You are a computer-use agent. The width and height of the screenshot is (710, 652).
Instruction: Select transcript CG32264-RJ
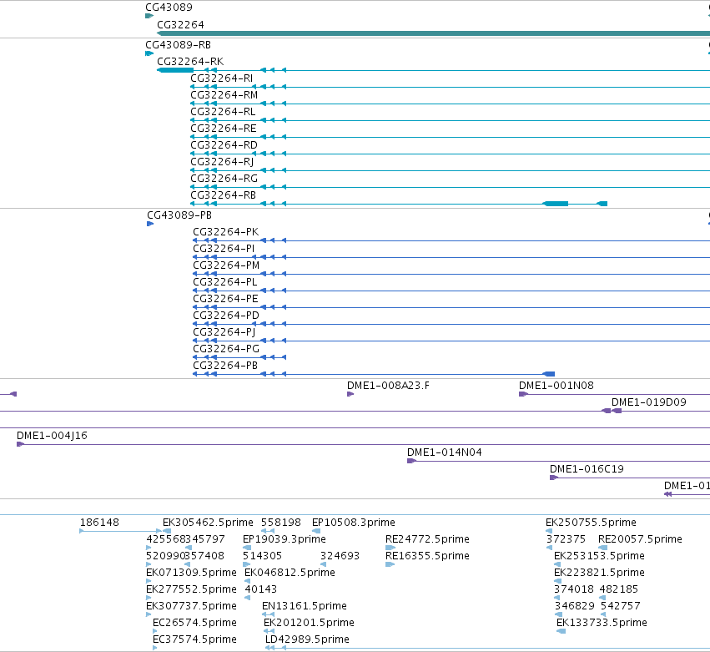click(222, 162)
